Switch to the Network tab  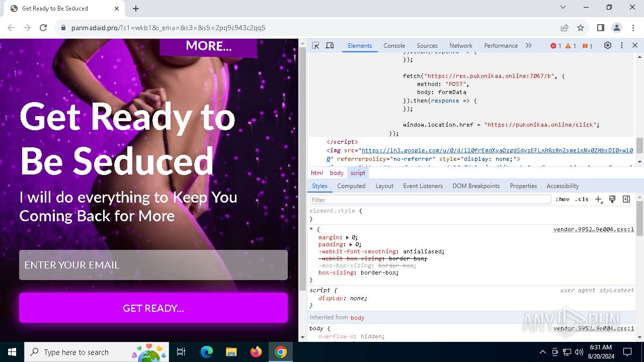(x=461, y=45)
